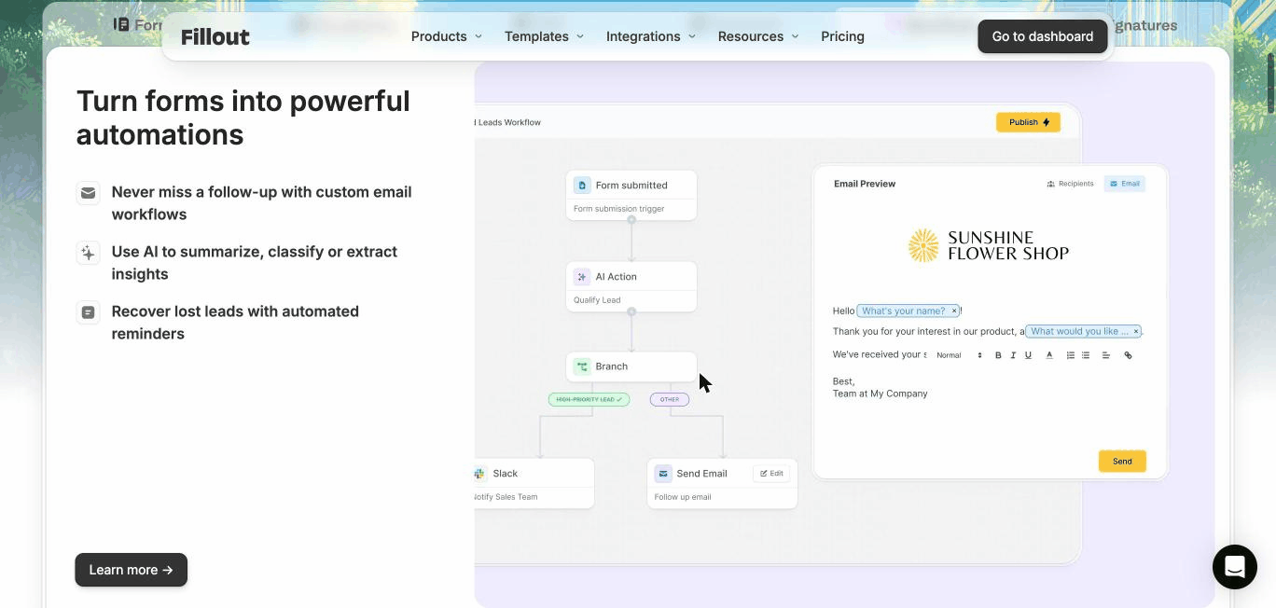The width and height of the screenshot is (1276, 608).
Task: Switch to the Recipients tab
Action: click(1070, 184)
